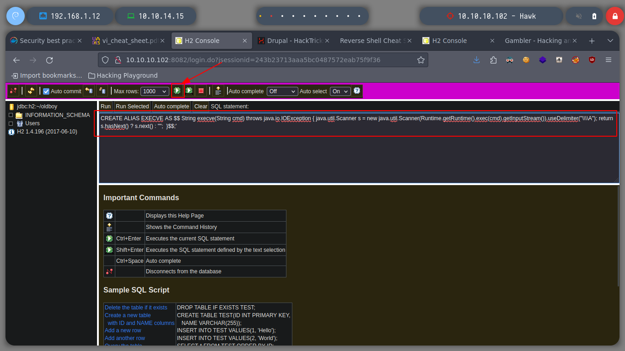Click the browser Back arrow
The image size is (625, 351).
coord(16,60)
